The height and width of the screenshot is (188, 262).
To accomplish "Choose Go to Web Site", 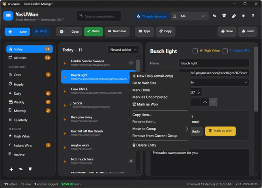I will point(160,83).
